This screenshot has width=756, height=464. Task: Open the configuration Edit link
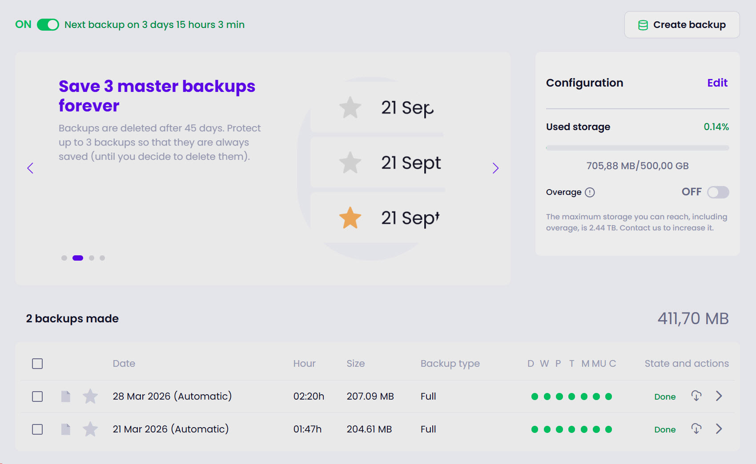pyautogui.click(x=717, y=83)
